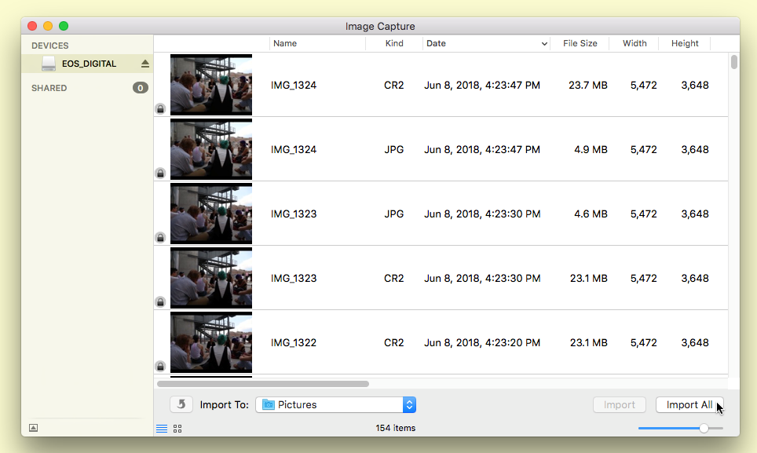The width and height of the screenshot is (757, 453).
Task: Sort the list by File Size column
Action: [580, 44]
